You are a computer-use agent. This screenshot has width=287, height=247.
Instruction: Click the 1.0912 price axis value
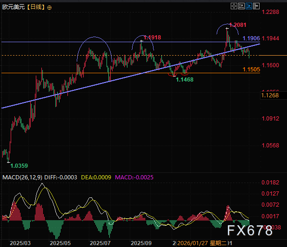coord(270,119)
